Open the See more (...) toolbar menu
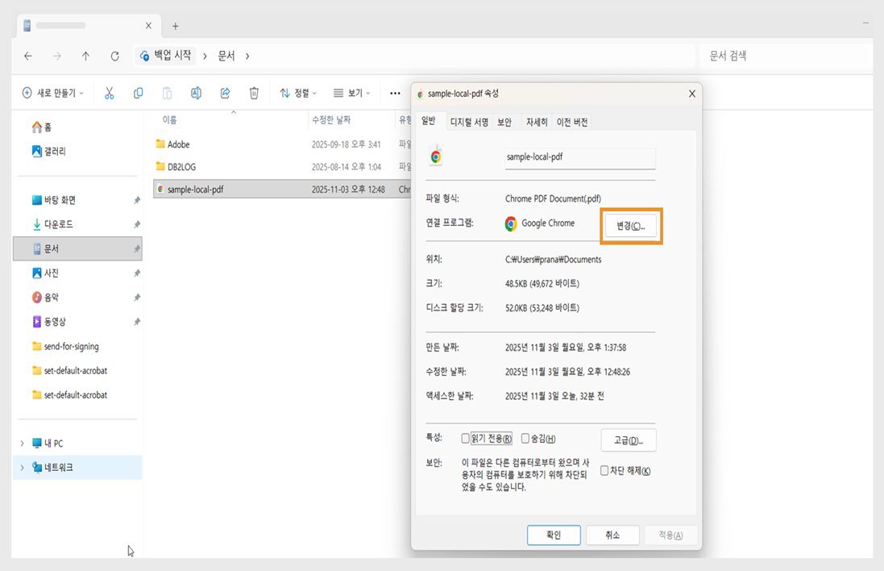Viewport: 884px width, 571px height. 394,93
